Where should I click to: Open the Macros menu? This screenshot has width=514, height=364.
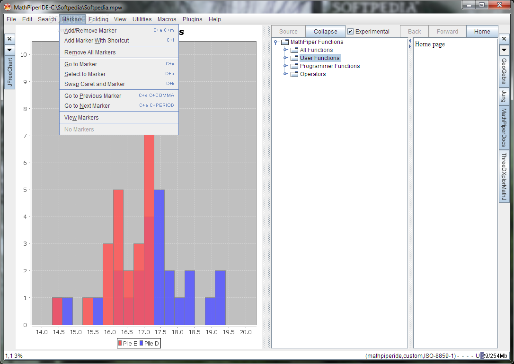click(167, 19)
